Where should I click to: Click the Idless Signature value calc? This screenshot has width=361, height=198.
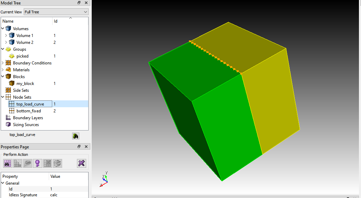click(54, 195)
